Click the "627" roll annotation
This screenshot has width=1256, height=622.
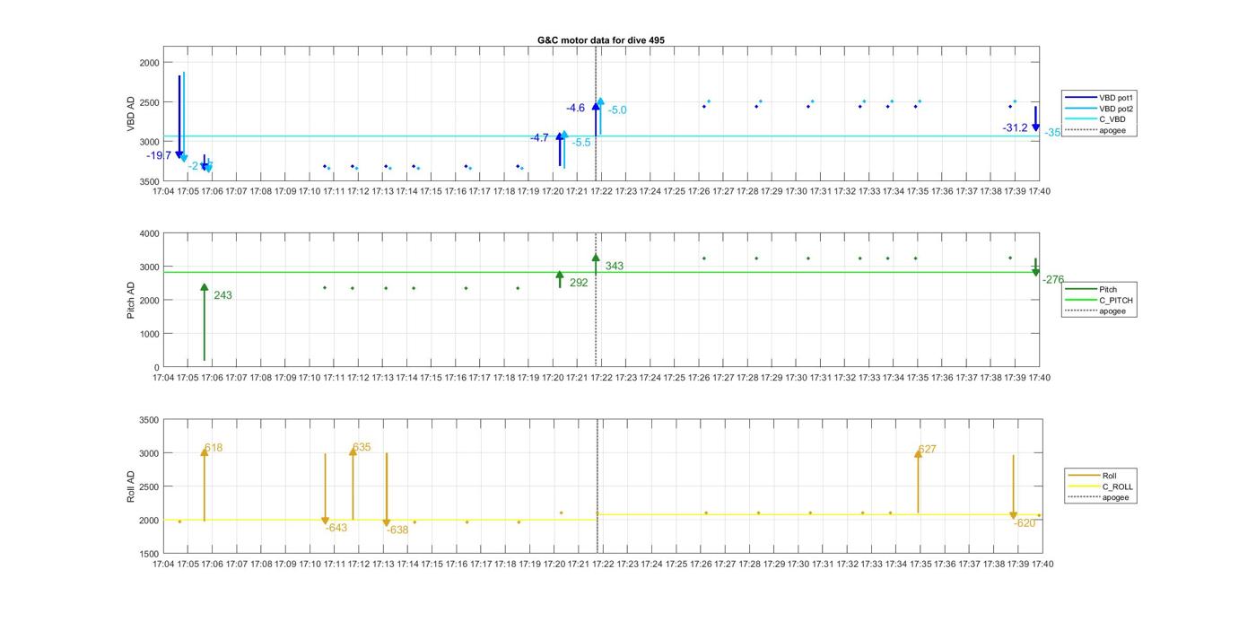[x=927, y=450]
